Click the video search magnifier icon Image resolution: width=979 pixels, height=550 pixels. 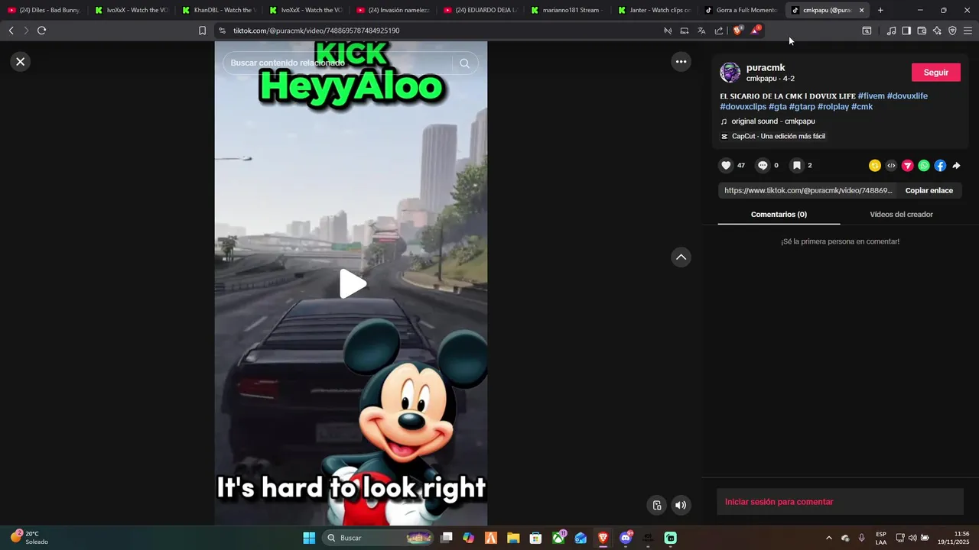point(464,63)
